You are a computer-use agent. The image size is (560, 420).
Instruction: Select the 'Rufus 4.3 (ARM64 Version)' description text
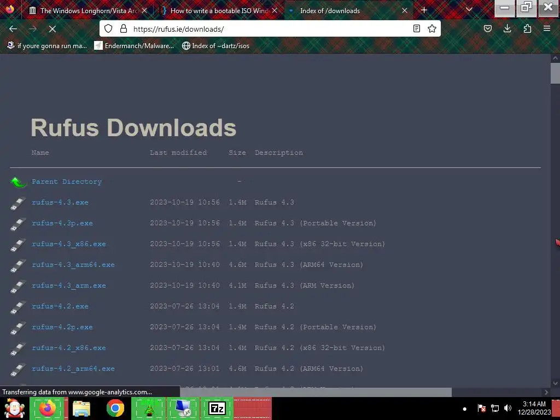pos(309,265)
